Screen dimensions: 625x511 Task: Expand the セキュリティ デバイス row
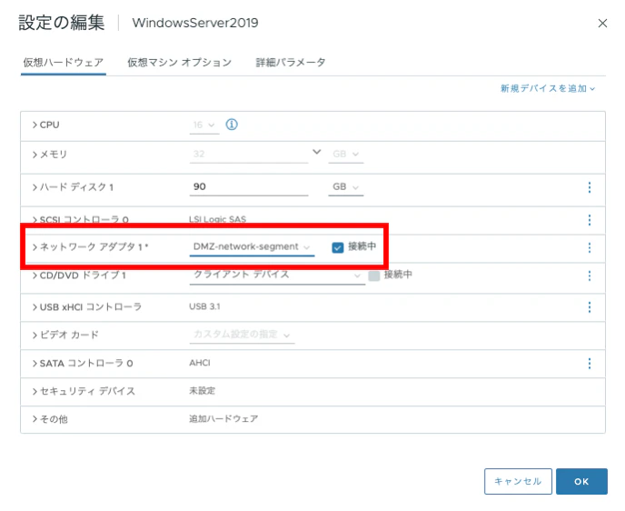pos(35,391)
